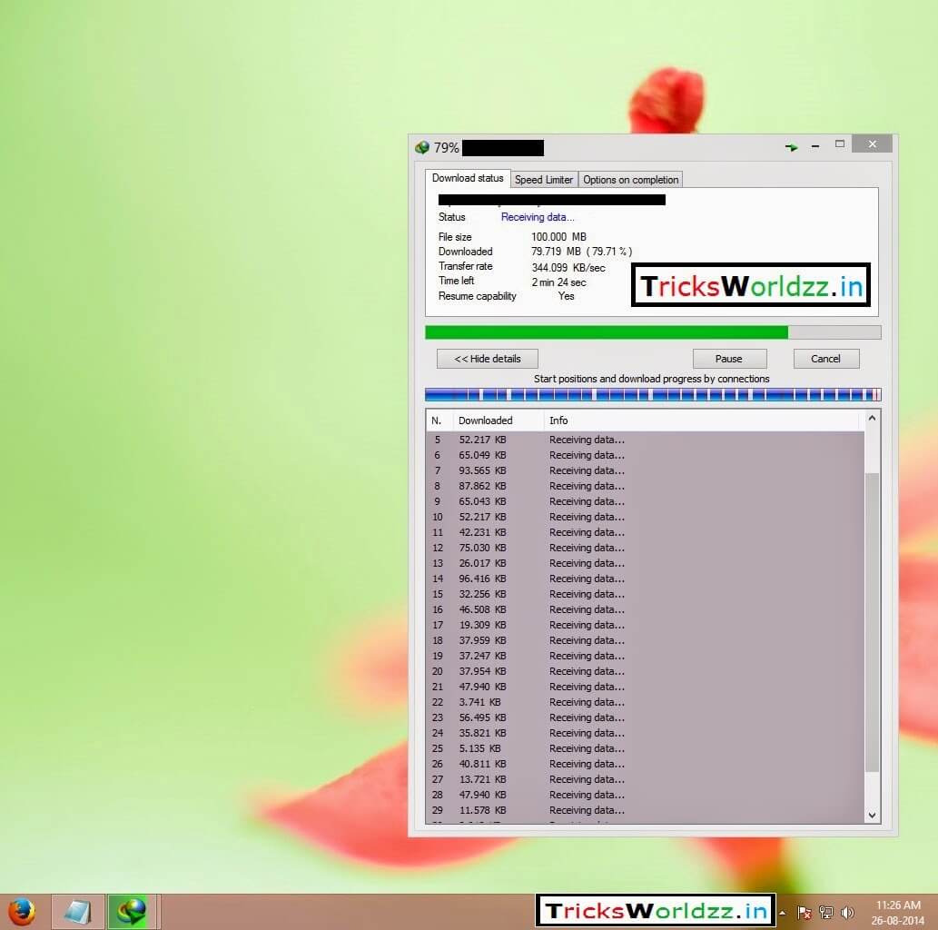Click the Internet Download Manager taskbar icon
The image size is (938, 930).
click(x=132, y=912)
